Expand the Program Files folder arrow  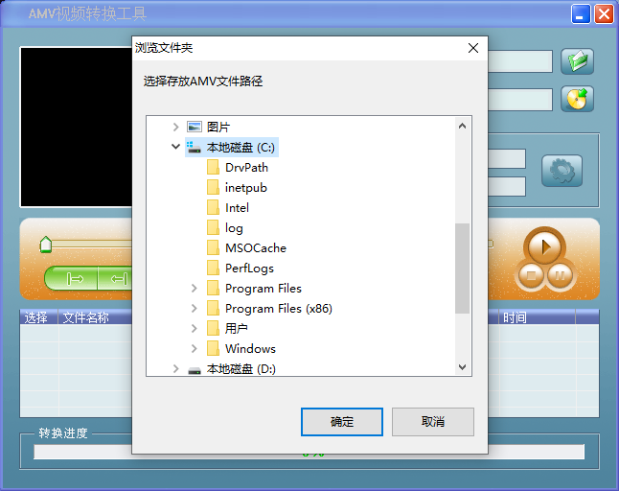195,288
